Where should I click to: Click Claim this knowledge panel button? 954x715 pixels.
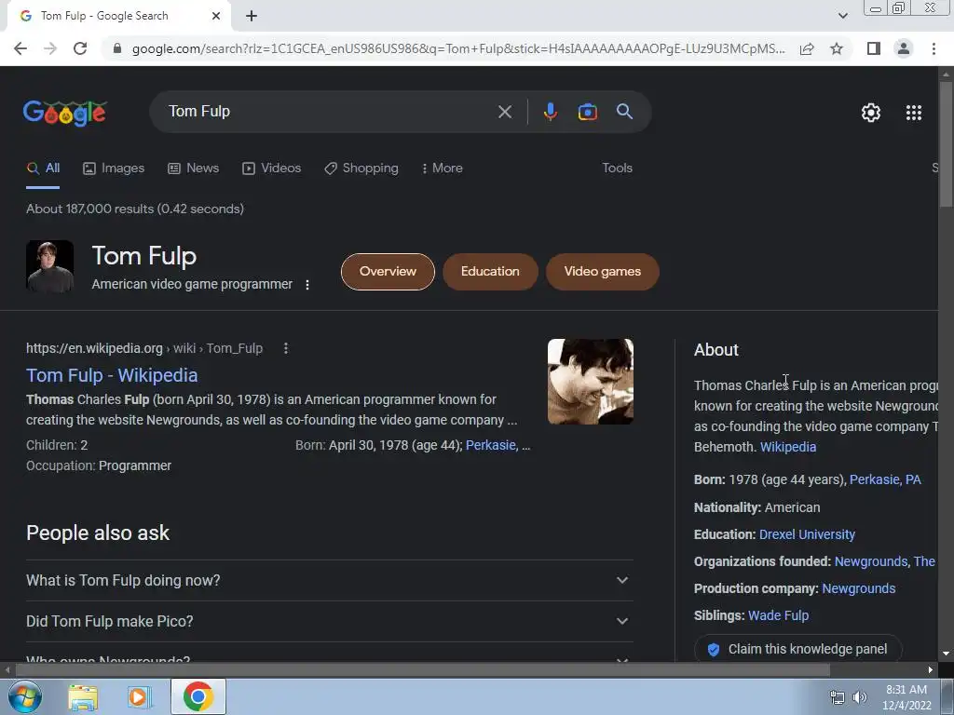797,649
